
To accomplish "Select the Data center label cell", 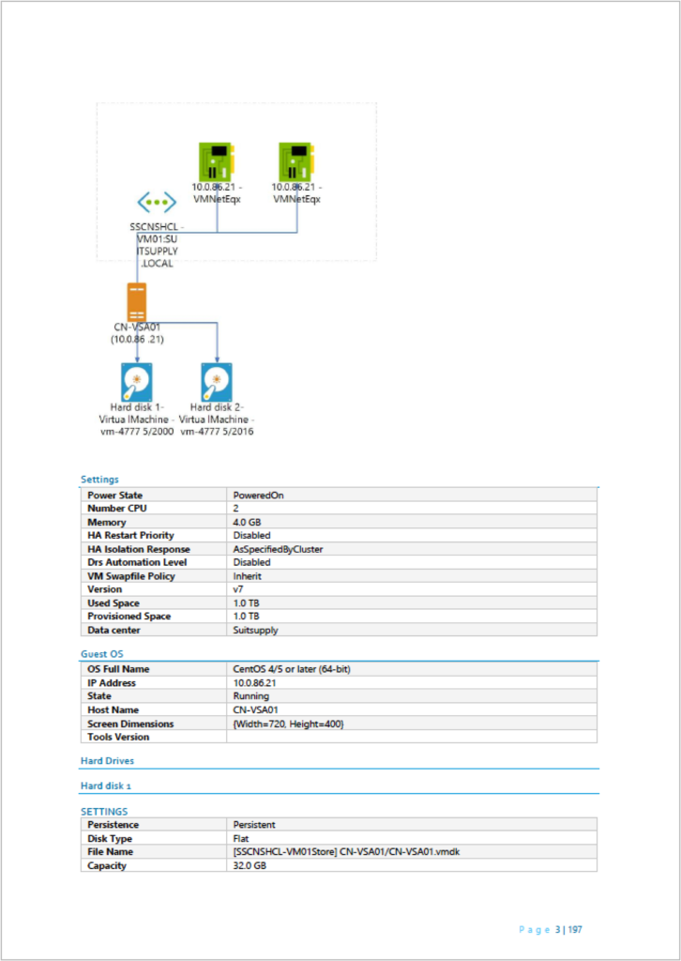I will click(x=154, y=630).
